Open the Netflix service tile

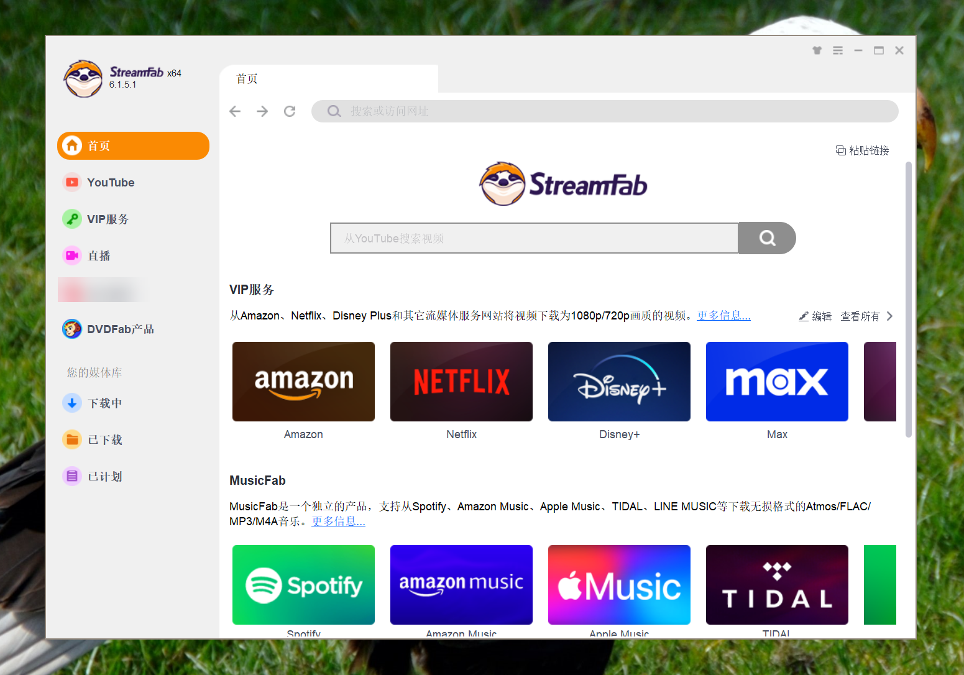(461, 382)
